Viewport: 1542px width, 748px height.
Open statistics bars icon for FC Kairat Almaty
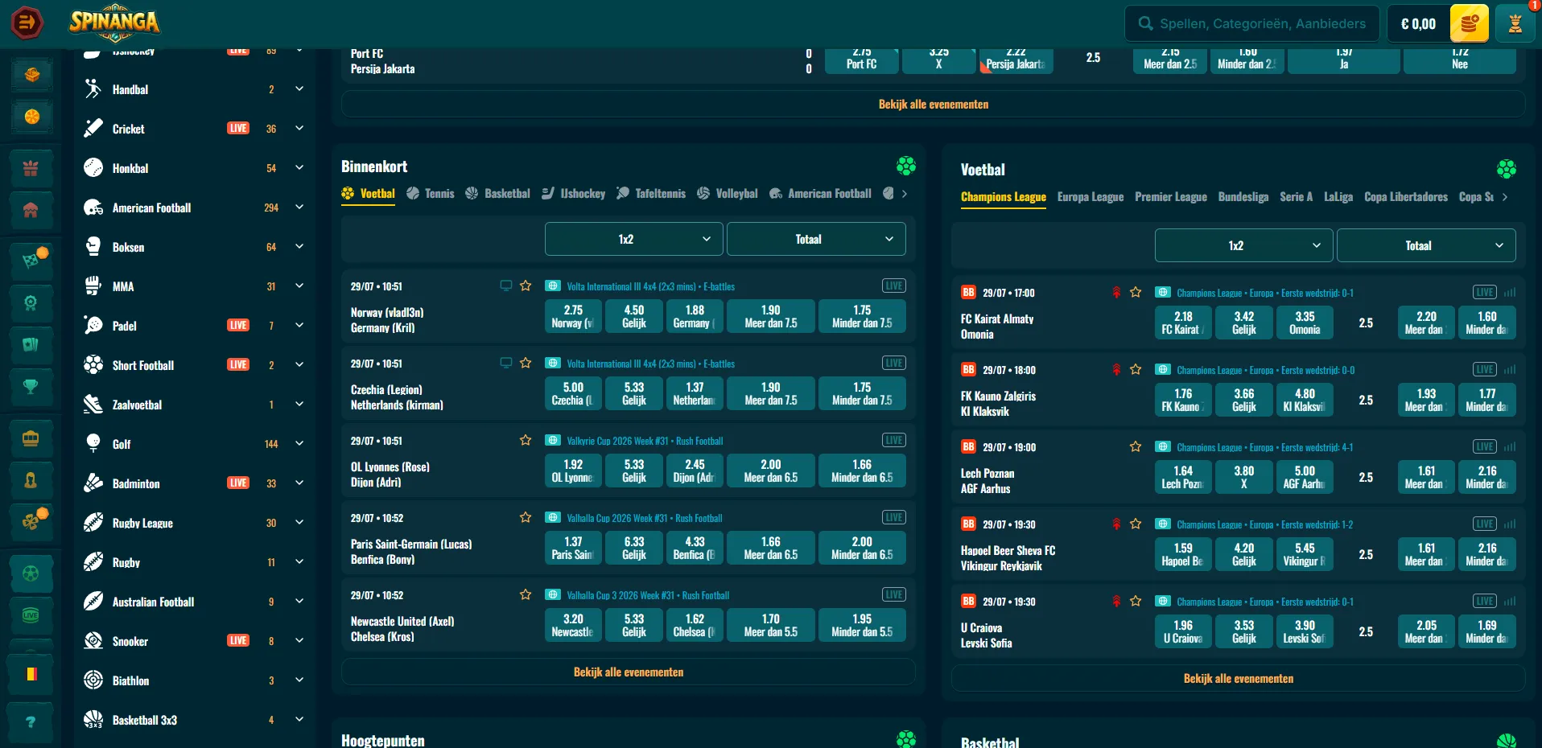(1510, 293)
